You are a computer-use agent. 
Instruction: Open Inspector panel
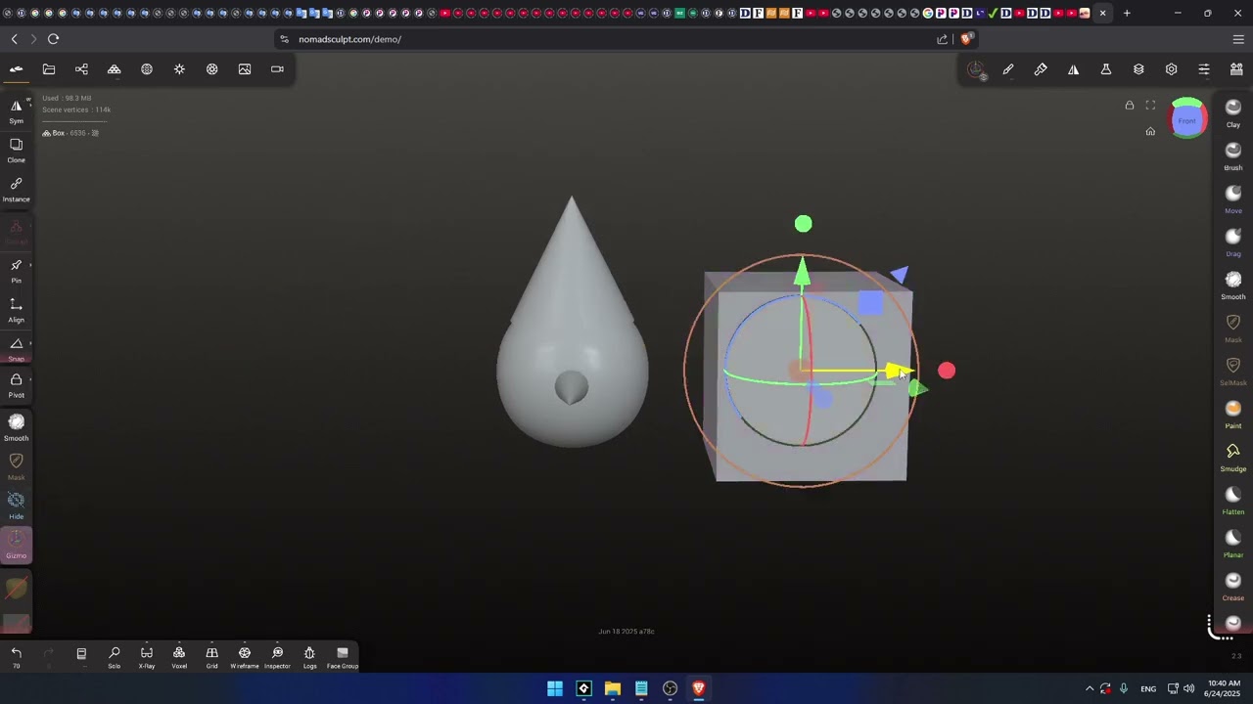277,657
